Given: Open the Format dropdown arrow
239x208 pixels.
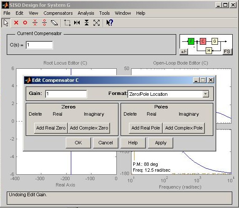Looking at the screenshot, I should [206, 94].
